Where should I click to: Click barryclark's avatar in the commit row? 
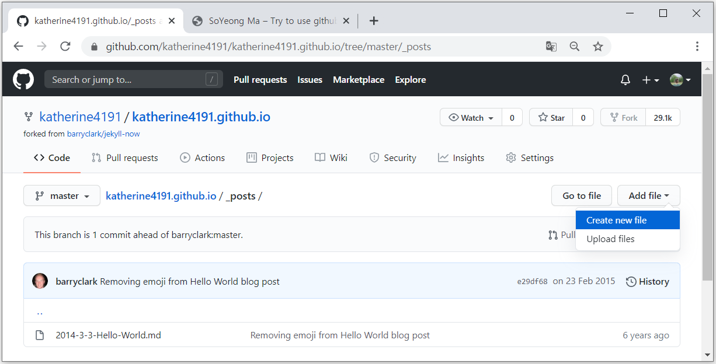click(40, 281)
